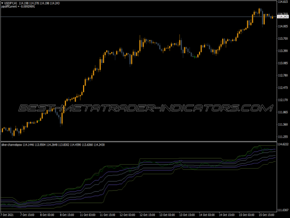The image size is (290, 218).
Task: Click the 7 Oct 15:00 time label
Action: tap(27, 215)
